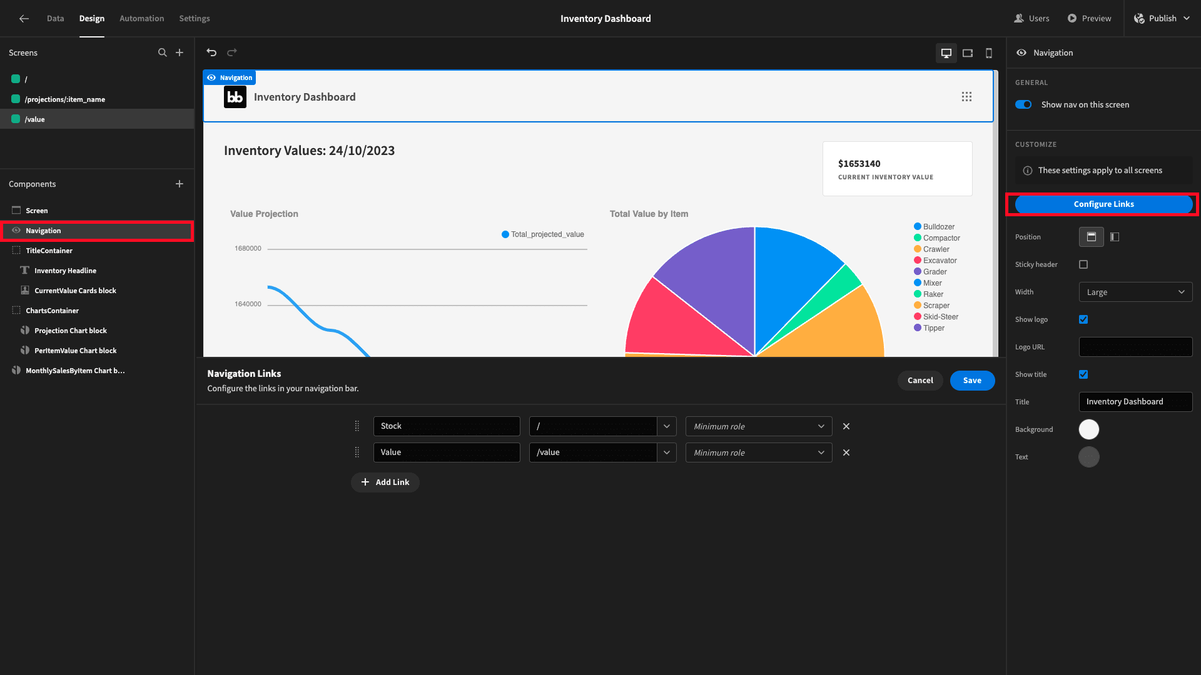
Task: Expand the /value URL dropdown
Action: click(667, 452)
